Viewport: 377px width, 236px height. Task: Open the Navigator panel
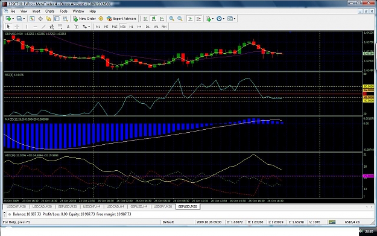[49, 19]
